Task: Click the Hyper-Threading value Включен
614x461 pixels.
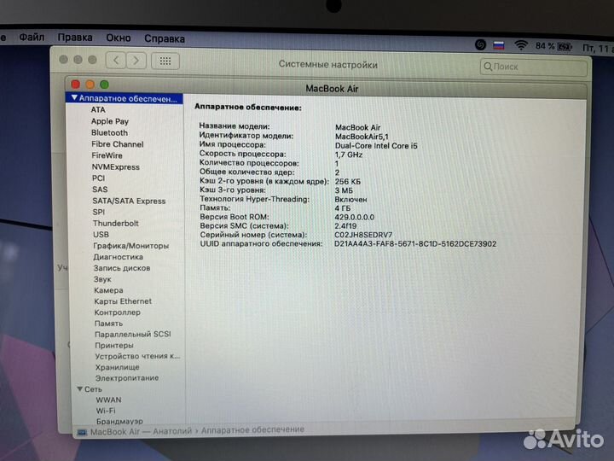Action: point(350,200)
